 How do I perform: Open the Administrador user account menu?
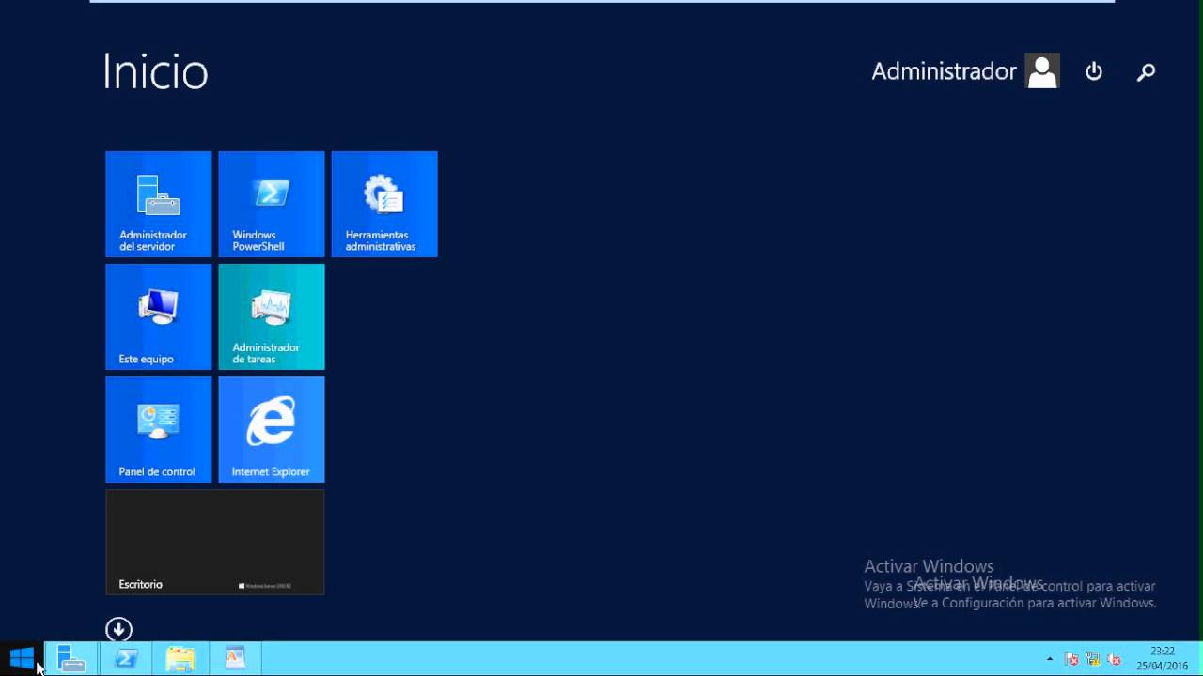965,71
